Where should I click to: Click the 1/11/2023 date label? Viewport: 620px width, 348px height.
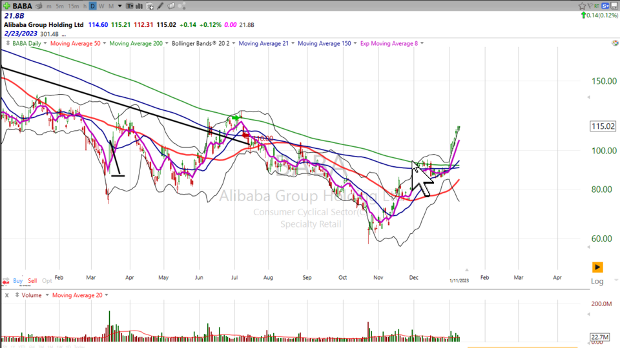point(459,280)
